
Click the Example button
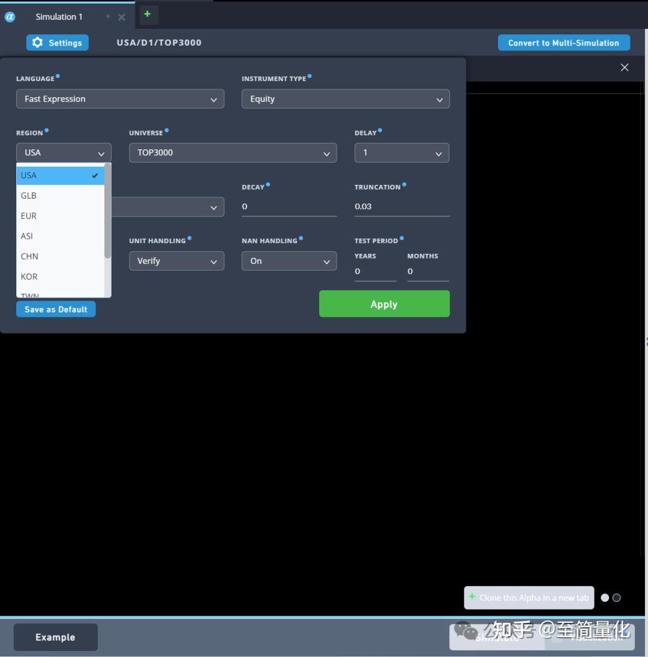pos(55,637)
